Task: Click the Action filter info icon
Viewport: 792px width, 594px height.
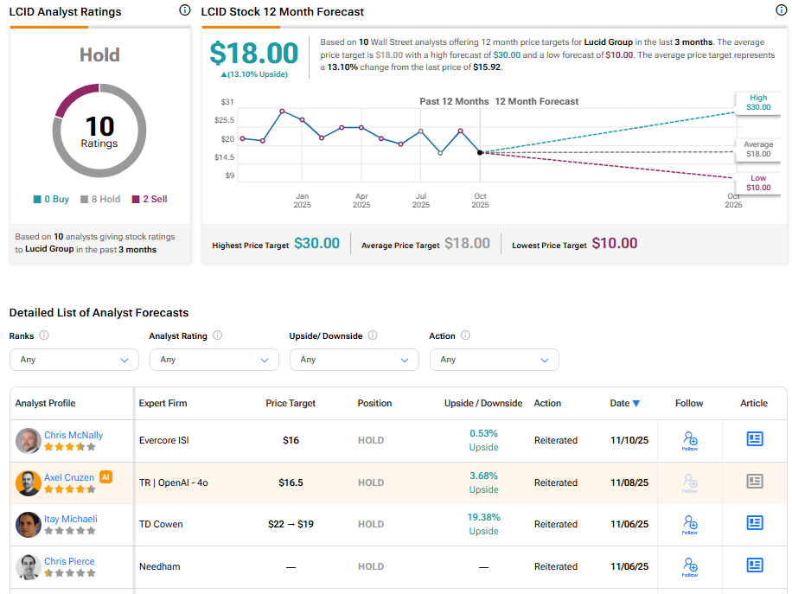Action: coord(465,335)
